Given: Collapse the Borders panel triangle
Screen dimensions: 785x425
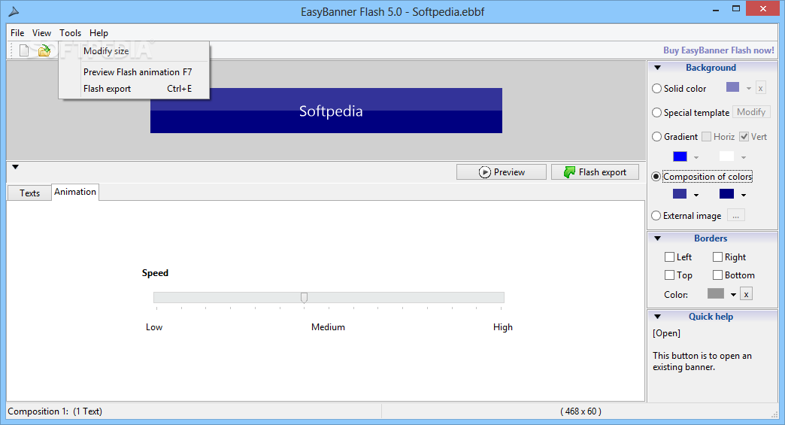Looking at the screenshot, I should tap(658, 238).
